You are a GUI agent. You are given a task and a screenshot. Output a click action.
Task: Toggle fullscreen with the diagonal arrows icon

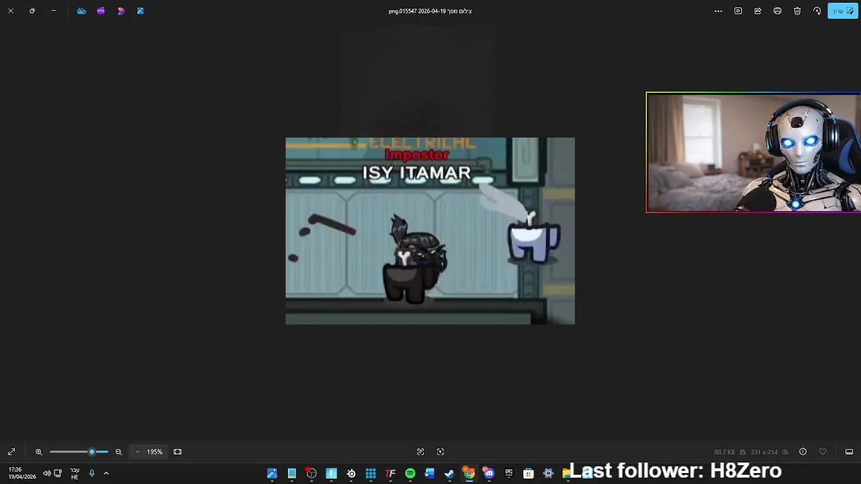(x=11, y=452)
